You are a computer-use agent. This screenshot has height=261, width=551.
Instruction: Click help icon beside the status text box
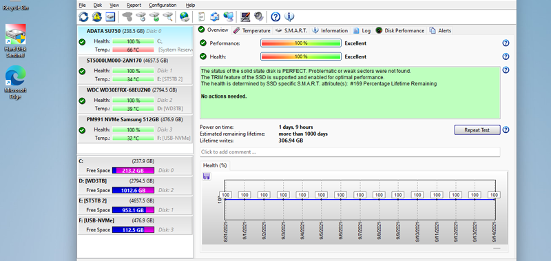[x=506, y=70]
